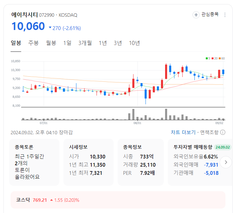Click the 코스닥 index value 769.21
The width and height of the screenshot is (235, 213).
click(40, 200)
